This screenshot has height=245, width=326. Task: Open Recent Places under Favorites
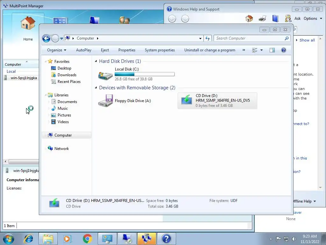[69, 82]
